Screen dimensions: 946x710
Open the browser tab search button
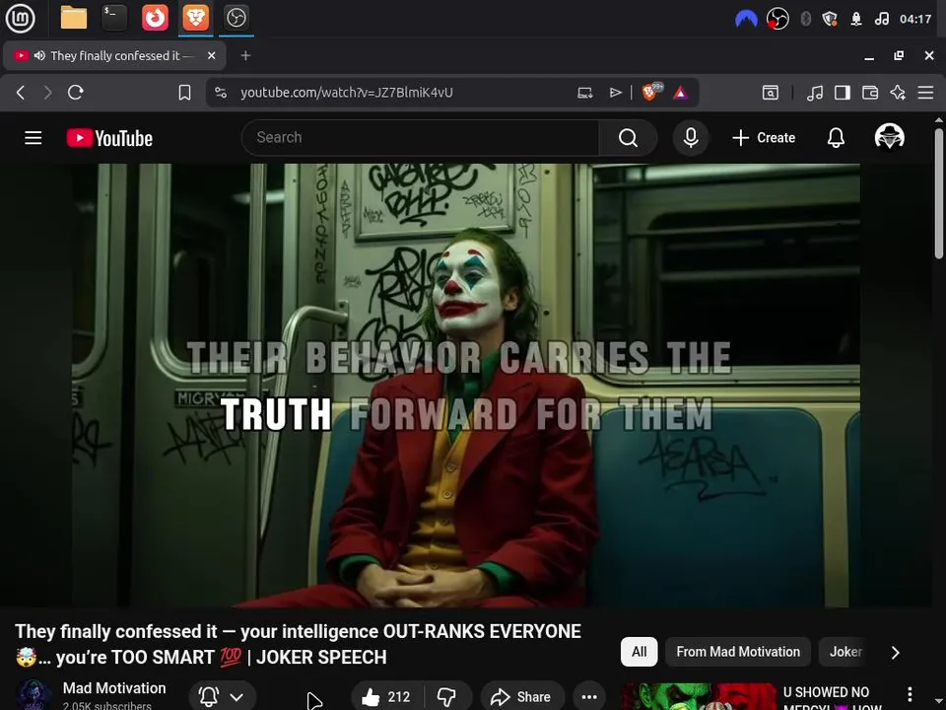pyautogui.click(x=771, y=93)
